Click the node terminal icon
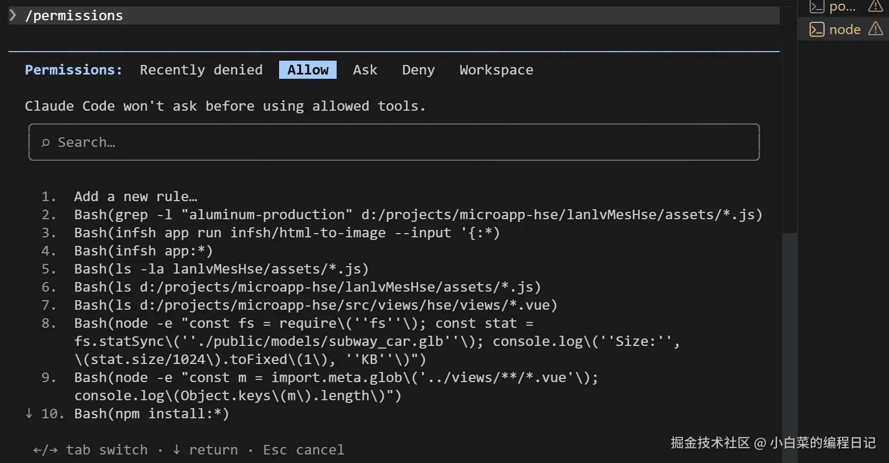 tap(817, 29)
